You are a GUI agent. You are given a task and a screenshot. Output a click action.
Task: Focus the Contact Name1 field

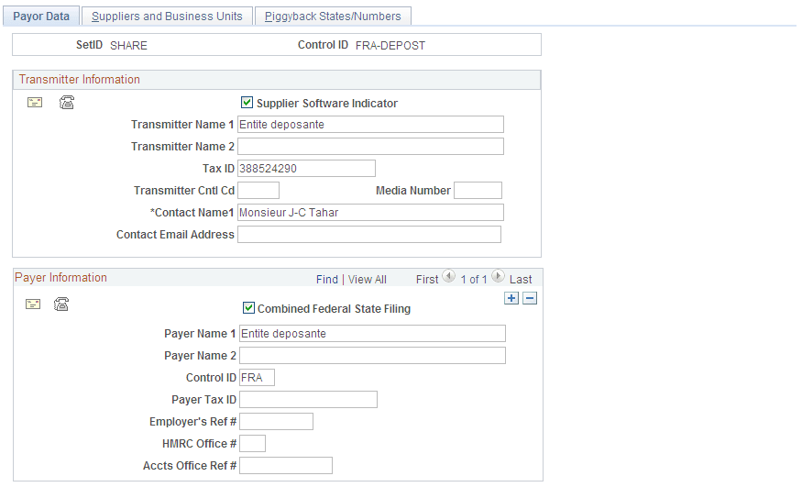[x=370, y=212]
